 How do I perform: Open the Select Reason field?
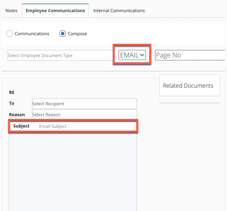click(84, 114)
